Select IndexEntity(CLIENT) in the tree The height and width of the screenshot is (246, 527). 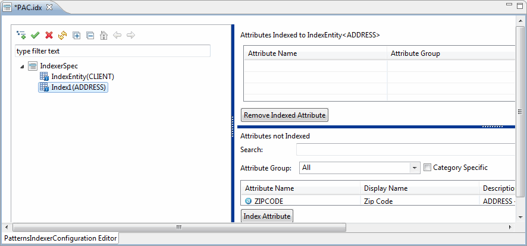[83, 77]
